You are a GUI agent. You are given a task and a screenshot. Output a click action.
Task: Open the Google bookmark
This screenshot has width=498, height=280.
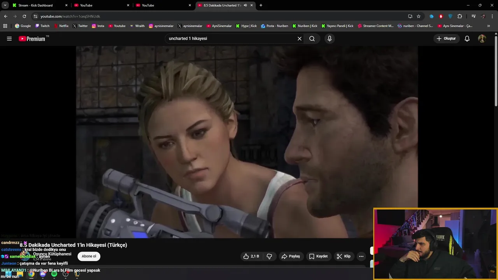(23, 26)
